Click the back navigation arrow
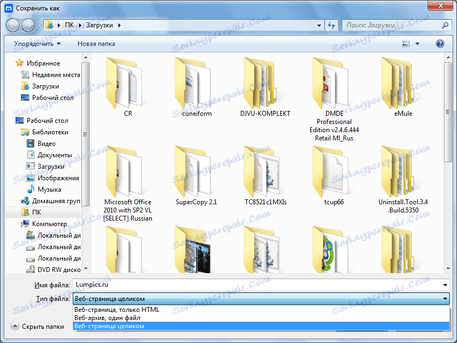457x343 pixels. [x=12, y=25]
